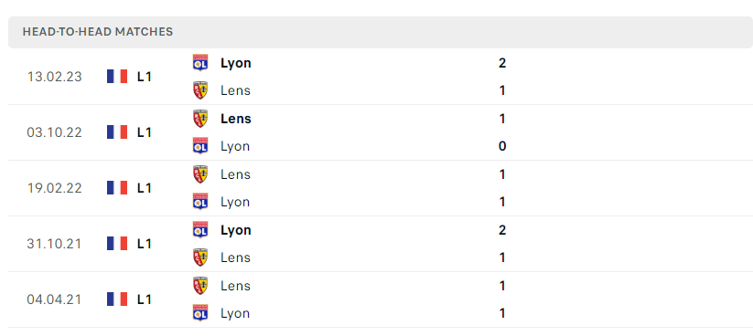Click French flag beside 13.02.23 date
This screenshot has width=753, height=336.
117,77
